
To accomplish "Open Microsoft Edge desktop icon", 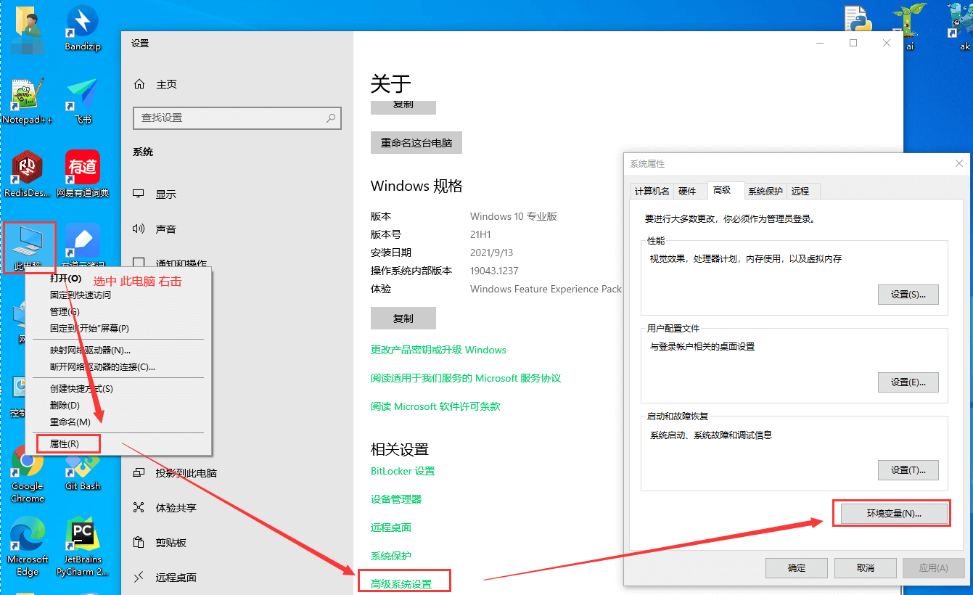I will coord(28,547).
